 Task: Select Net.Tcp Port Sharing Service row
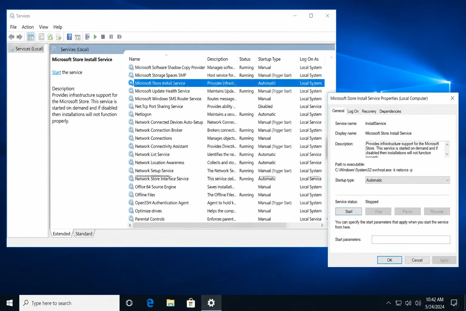(226, 106)
